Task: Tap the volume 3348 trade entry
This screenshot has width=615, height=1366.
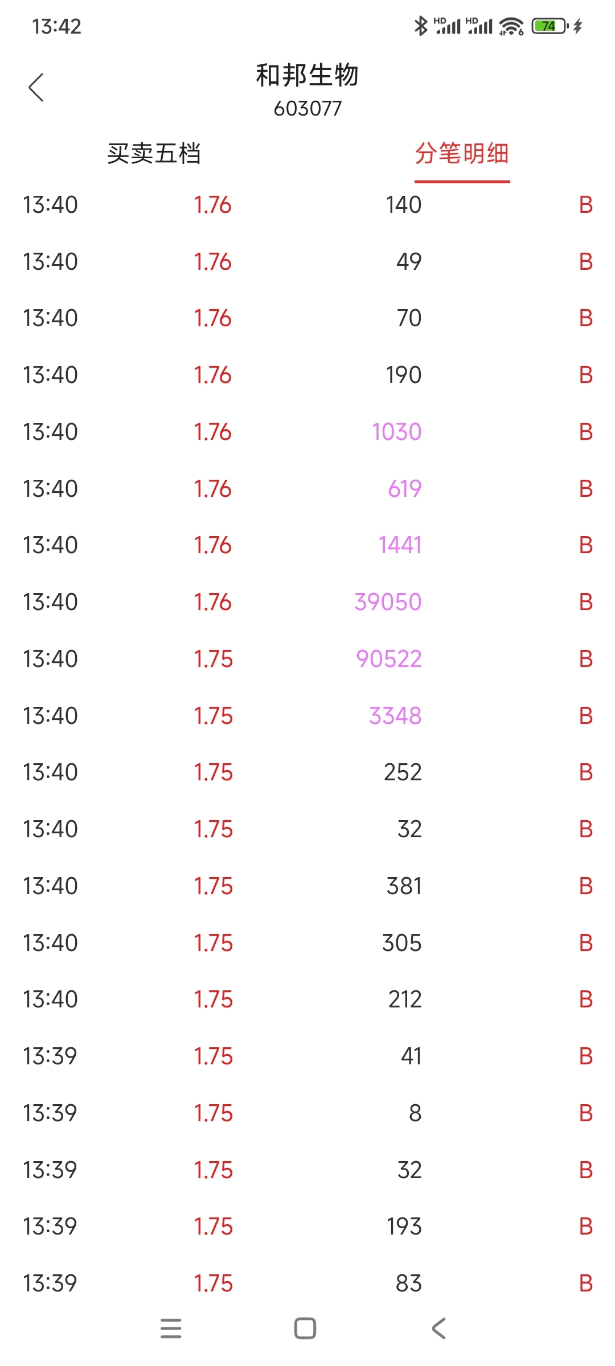Action: tap(395, 715)
